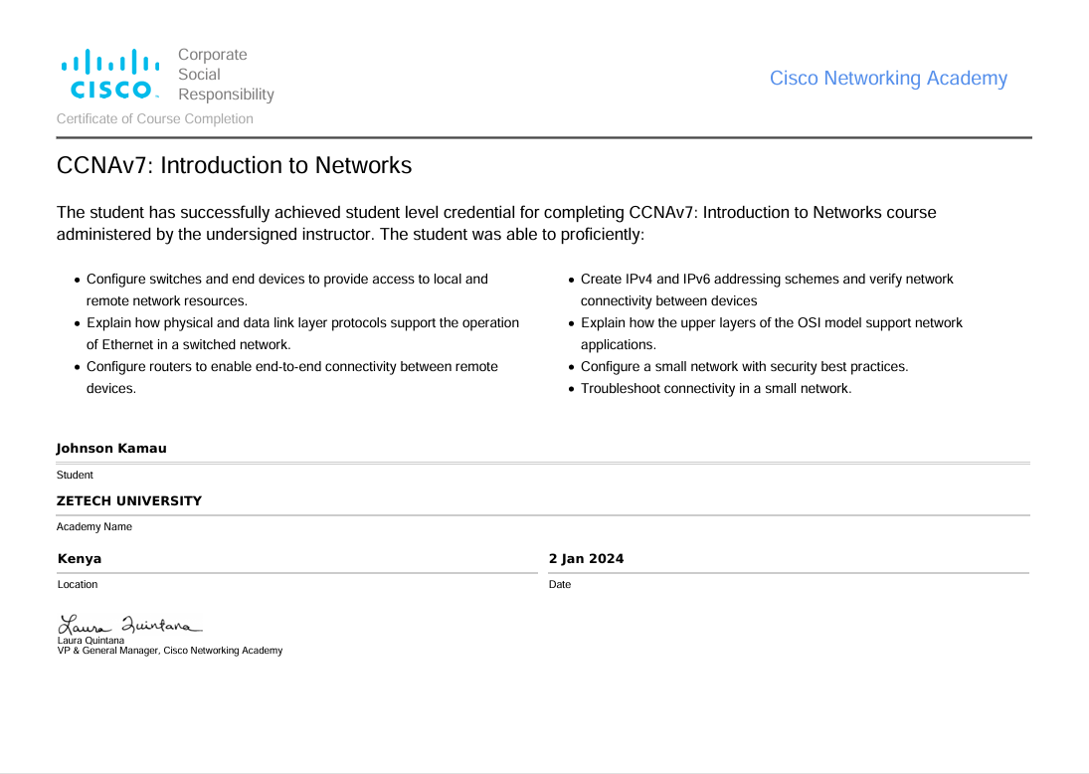Click the CCNAv7 Introduction to Networks title
The image size is (1089, 774).
tap(234, 165)
